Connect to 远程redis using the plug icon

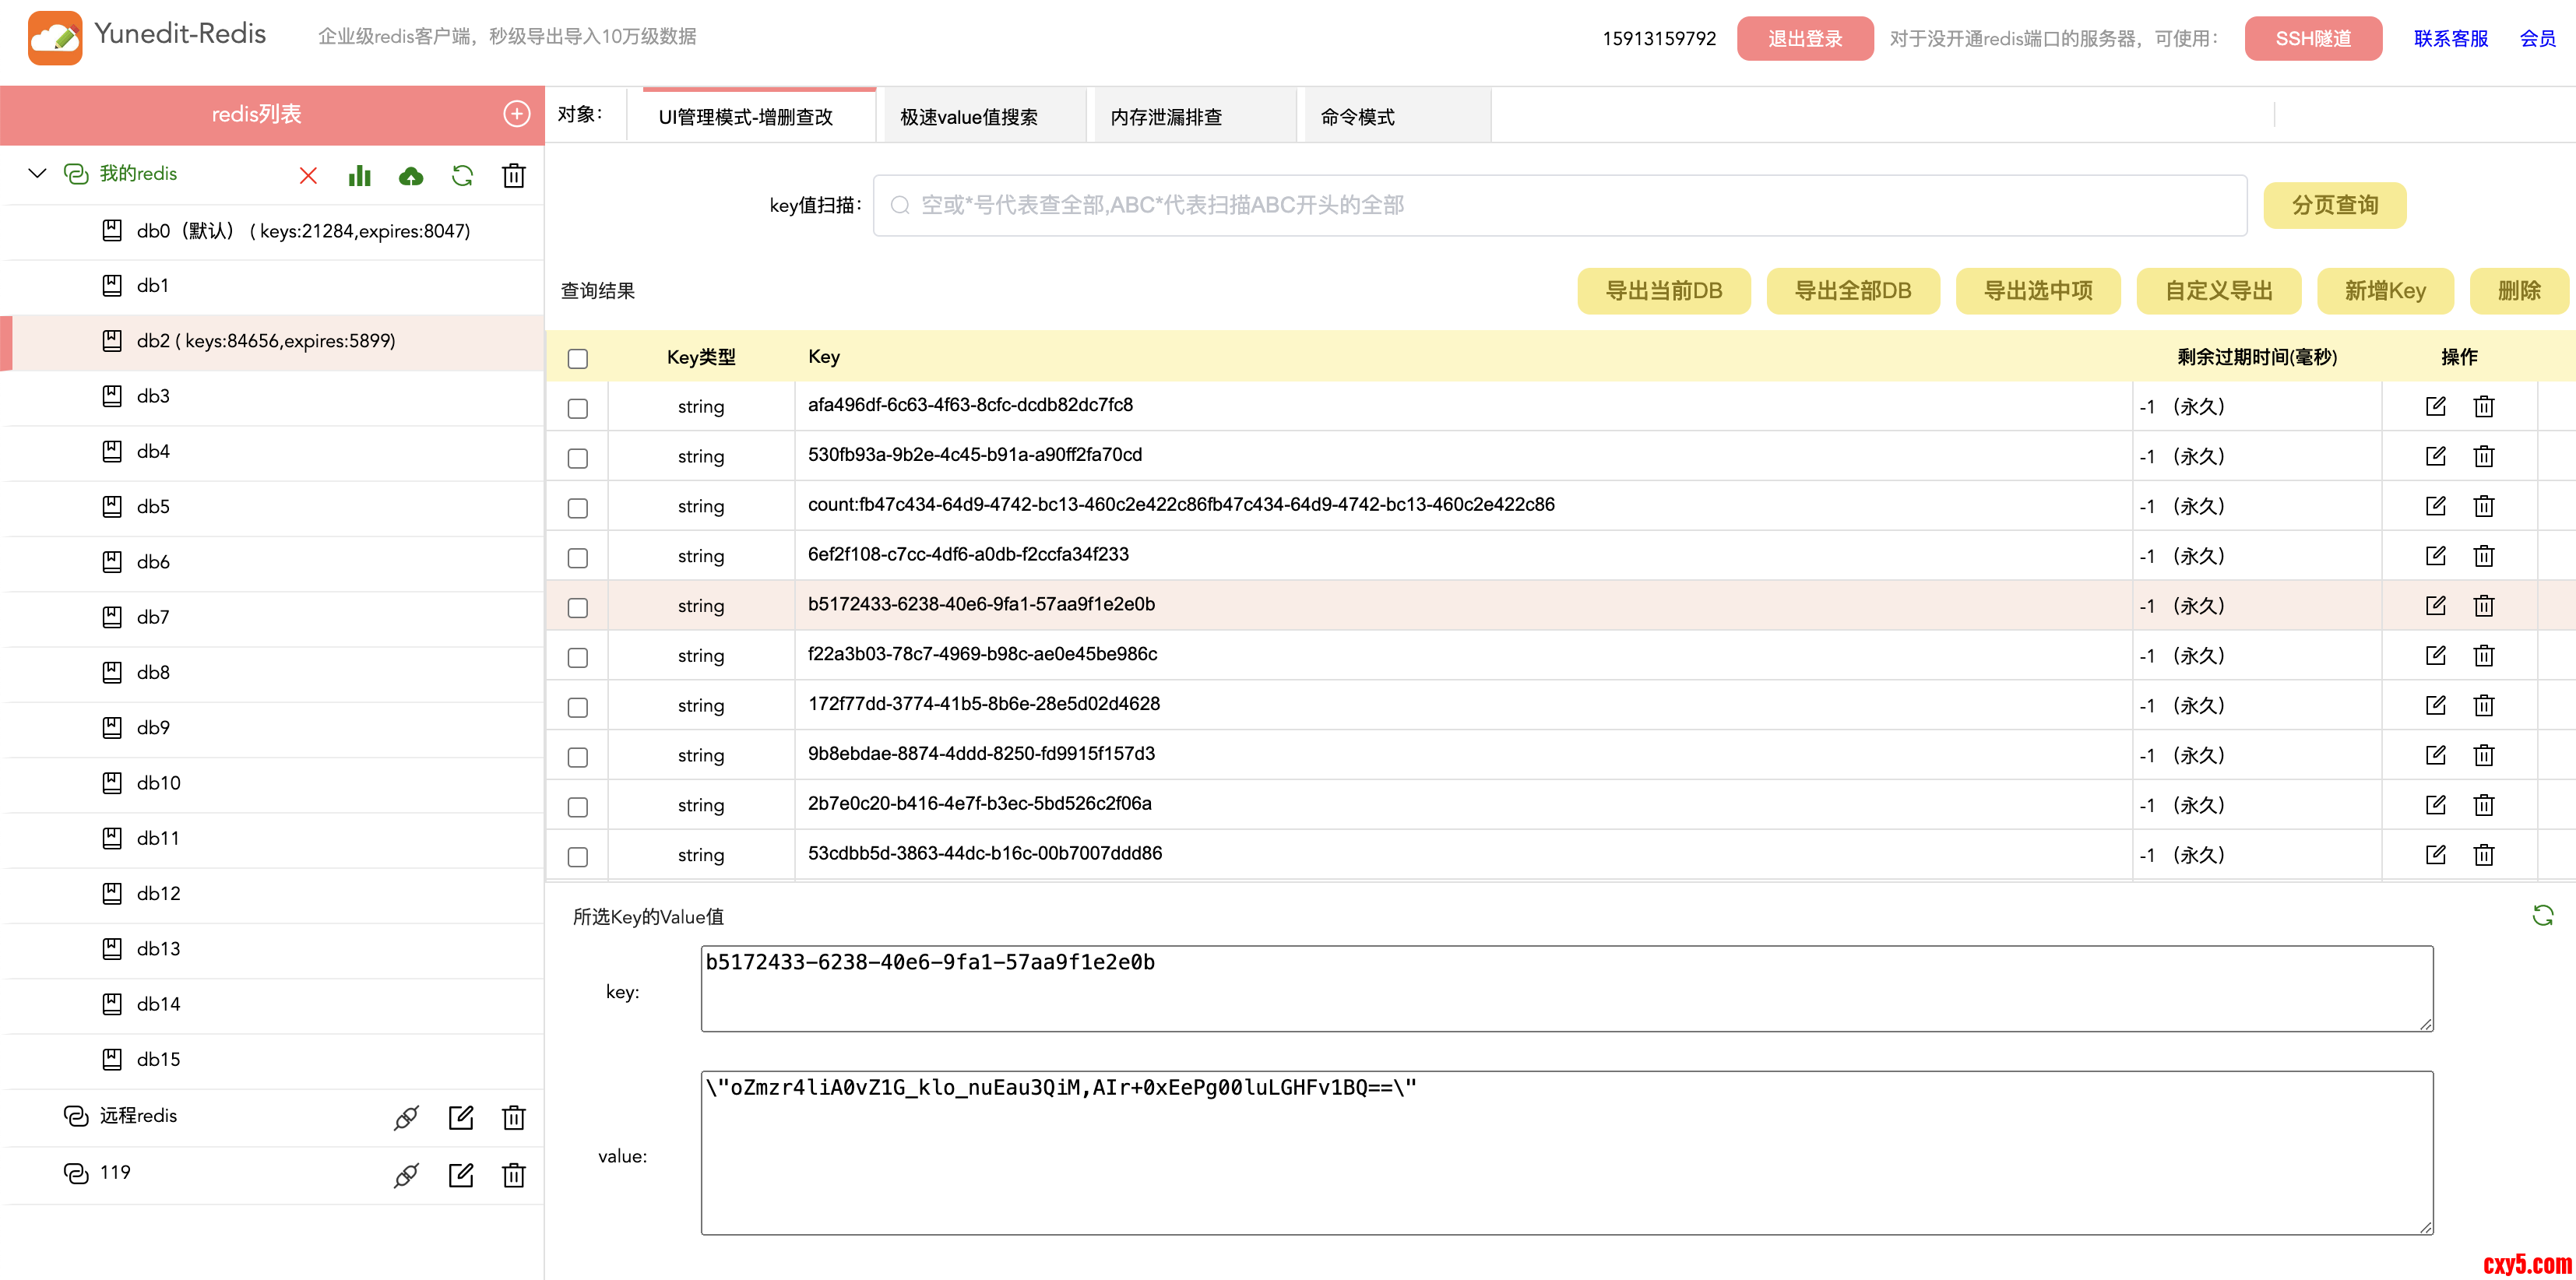tap(406, 1117)
